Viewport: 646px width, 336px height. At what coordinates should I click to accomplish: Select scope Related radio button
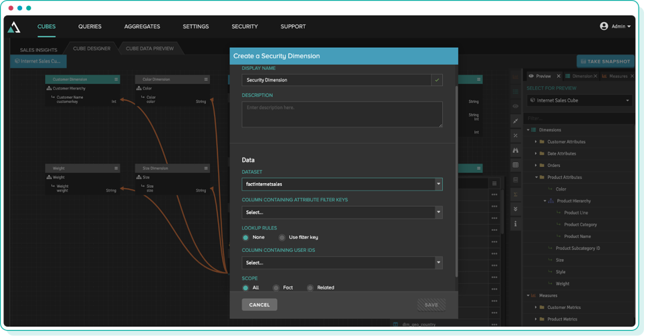point(310,288)
